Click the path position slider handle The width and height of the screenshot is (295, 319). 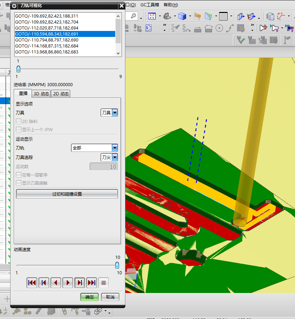pos(19,69)
